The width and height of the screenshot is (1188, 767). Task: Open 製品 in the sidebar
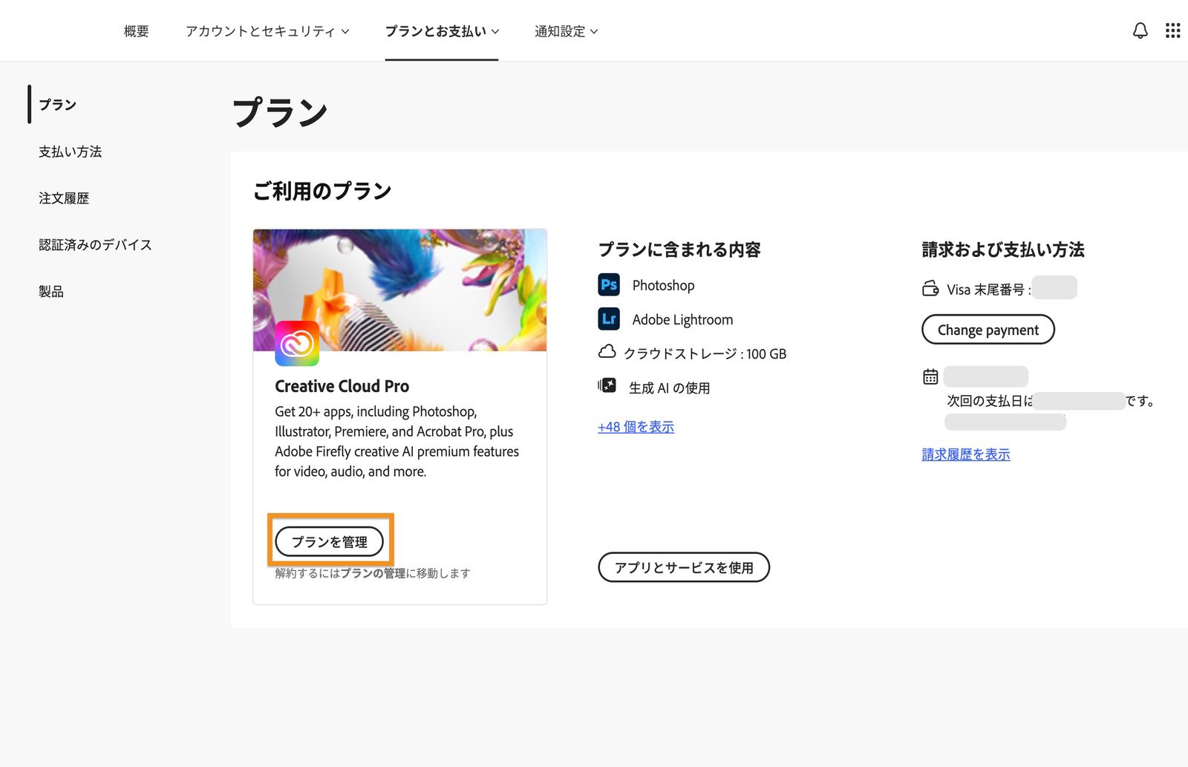(51, 292)
